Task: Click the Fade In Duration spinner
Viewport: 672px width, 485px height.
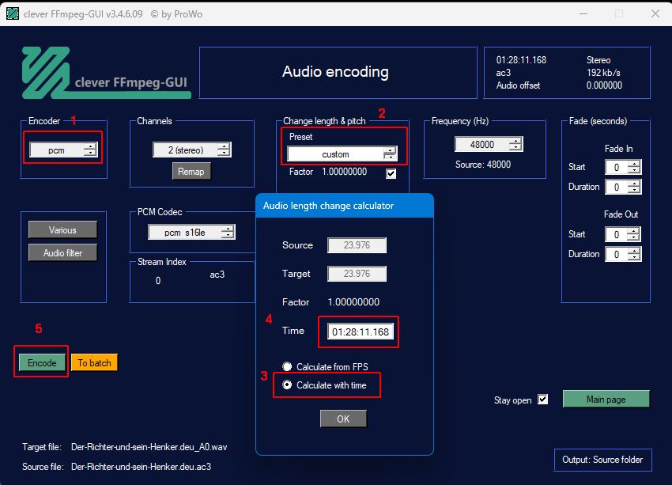Action: 623,187
